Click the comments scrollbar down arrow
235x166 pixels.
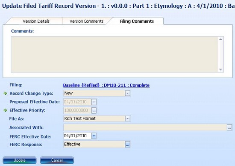click(x=220, y=69)
